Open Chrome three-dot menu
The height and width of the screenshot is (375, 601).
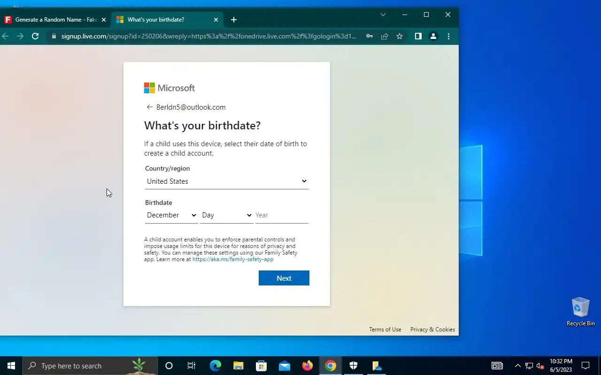(448, 36)
